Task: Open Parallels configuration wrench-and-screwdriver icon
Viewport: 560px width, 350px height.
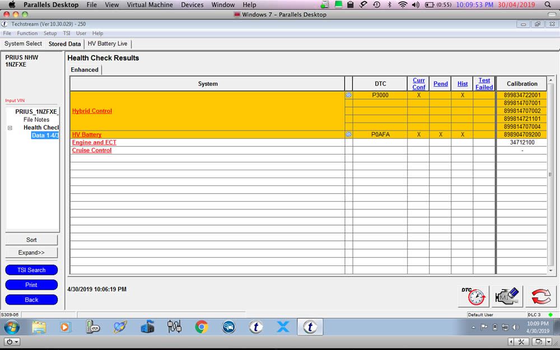Action: coord(521,342)
